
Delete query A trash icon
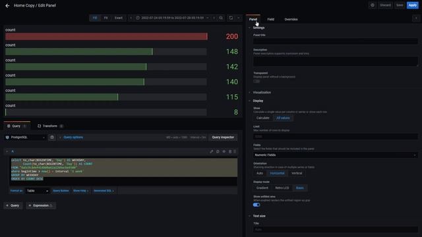point(230,151)
